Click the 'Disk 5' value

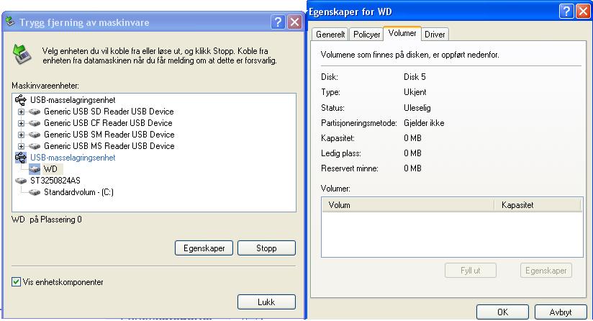coord(415,77)
